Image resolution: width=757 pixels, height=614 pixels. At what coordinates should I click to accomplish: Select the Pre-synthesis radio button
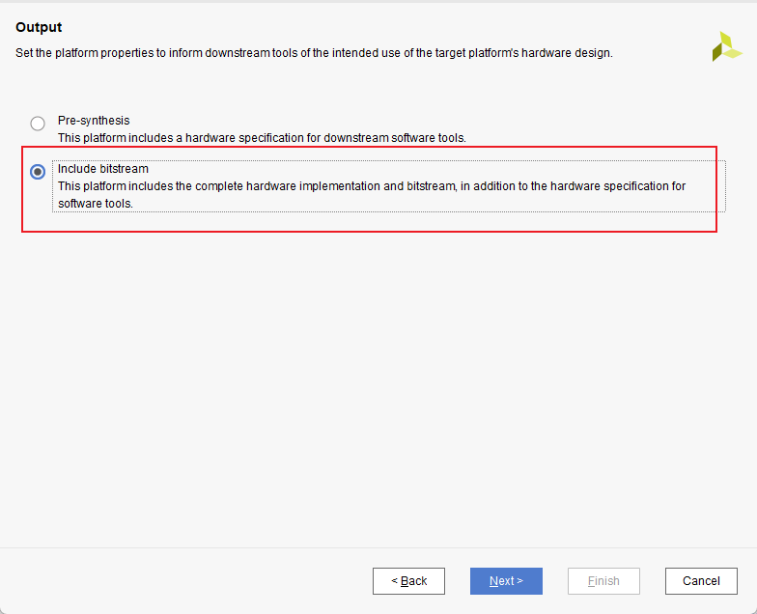tap(38, 124)
